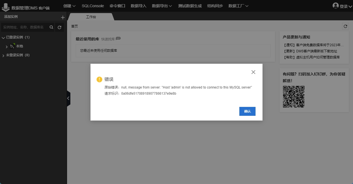This screenshot has height=184, width=353.
Task: Click the 确认 button in error dialog
Action: coord(247,111)
